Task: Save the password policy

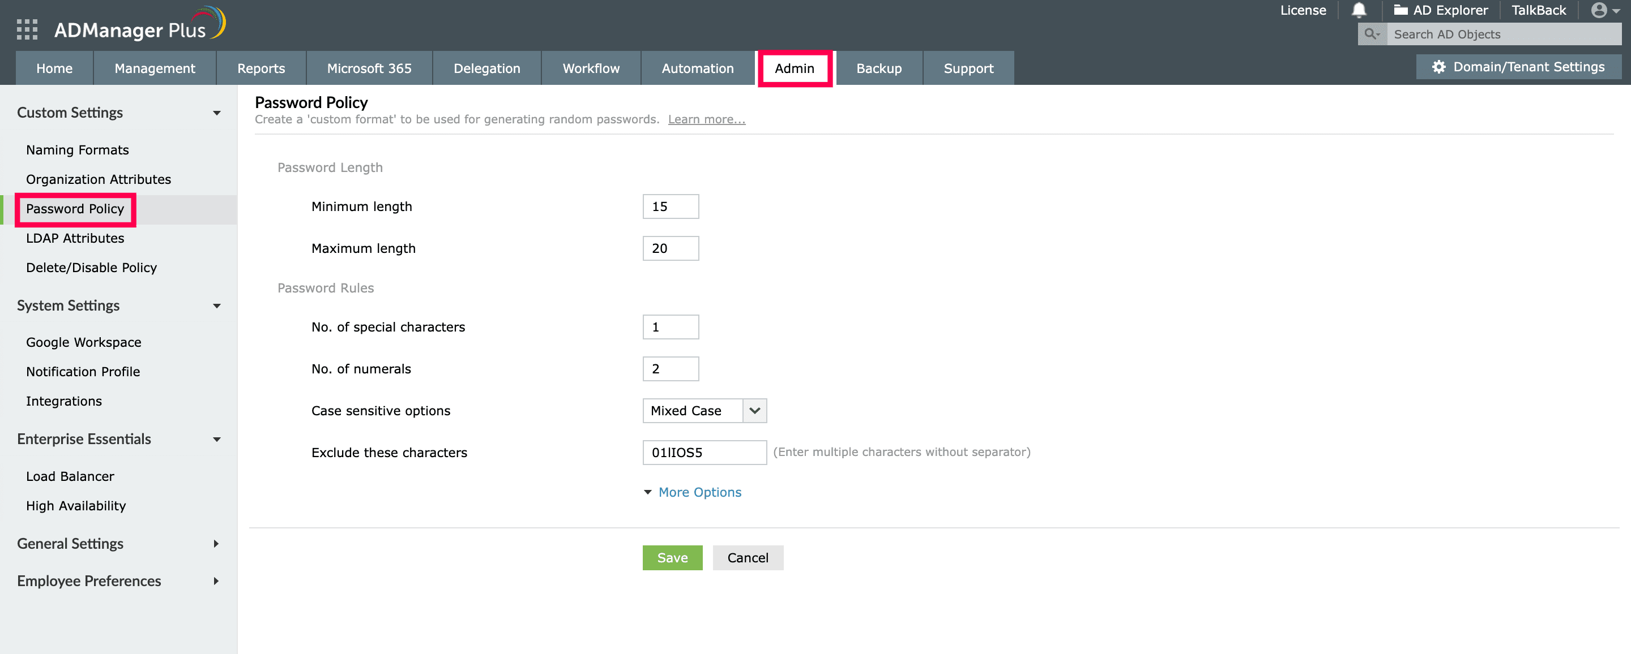Action: point(672,558)
